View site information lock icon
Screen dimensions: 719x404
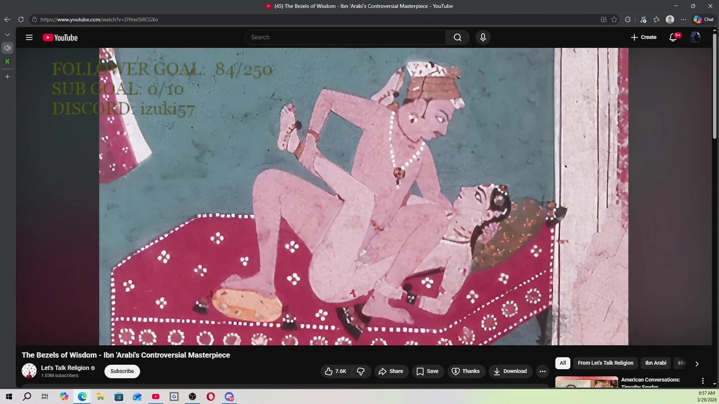point(34,20)
